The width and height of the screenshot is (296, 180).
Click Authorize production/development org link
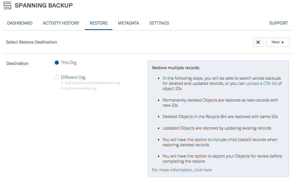pyautogui.click(x=92, y=83)
